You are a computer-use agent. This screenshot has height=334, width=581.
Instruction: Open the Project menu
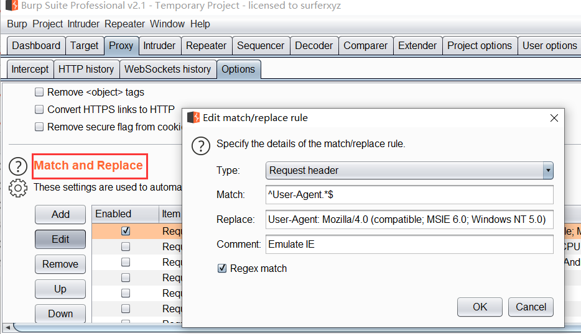click(x=47, y=24)
